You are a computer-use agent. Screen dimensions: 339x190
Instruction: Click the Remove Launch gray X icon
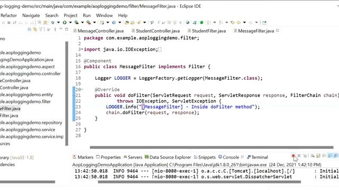tap(299, 156)
